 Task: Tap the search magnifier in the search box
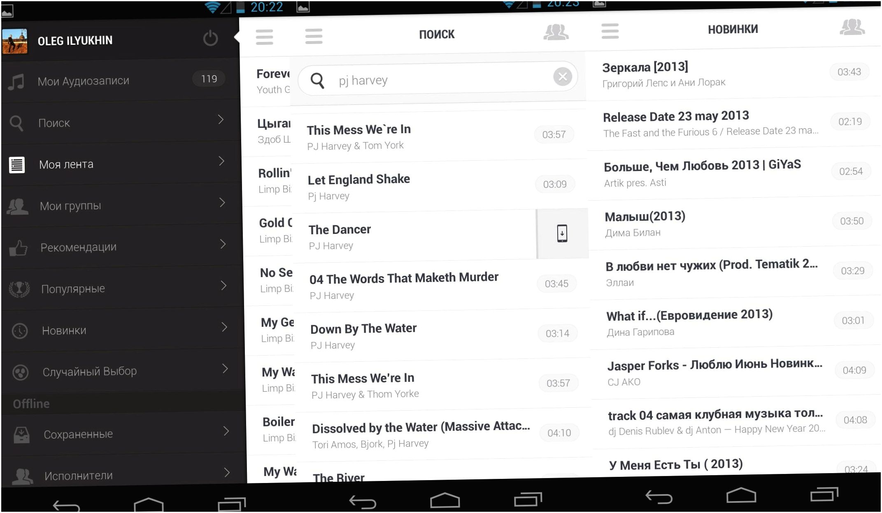click(x=317, y=81)
